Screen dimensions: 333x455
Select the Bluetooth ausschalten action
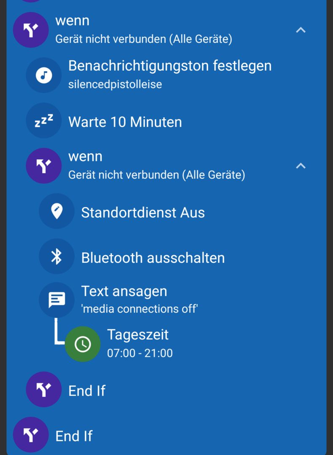click(x=153, y=258)
